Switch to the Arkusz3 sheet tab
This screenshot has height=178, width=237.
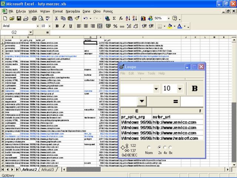pyautogui.click(x=47, y=169)
